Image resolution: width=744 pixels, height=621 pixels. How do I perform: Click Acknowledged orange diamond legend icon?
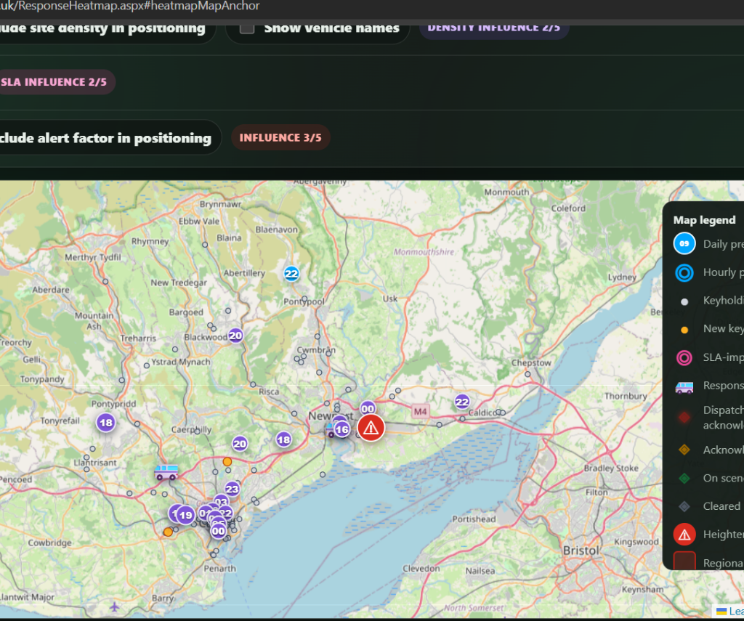click(x=684, y=450)
